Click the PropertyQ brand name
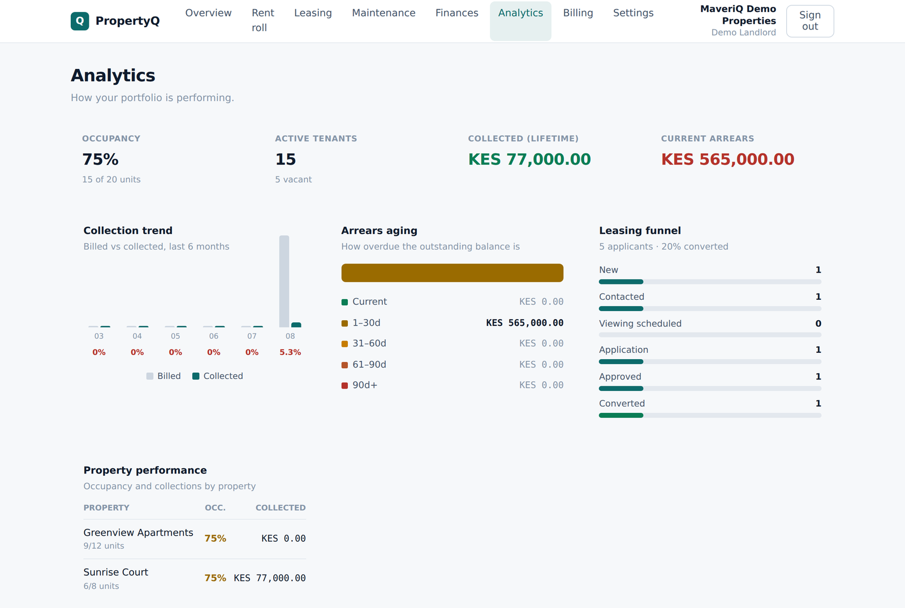Screen dimensions: 905x608 point(128,21)
